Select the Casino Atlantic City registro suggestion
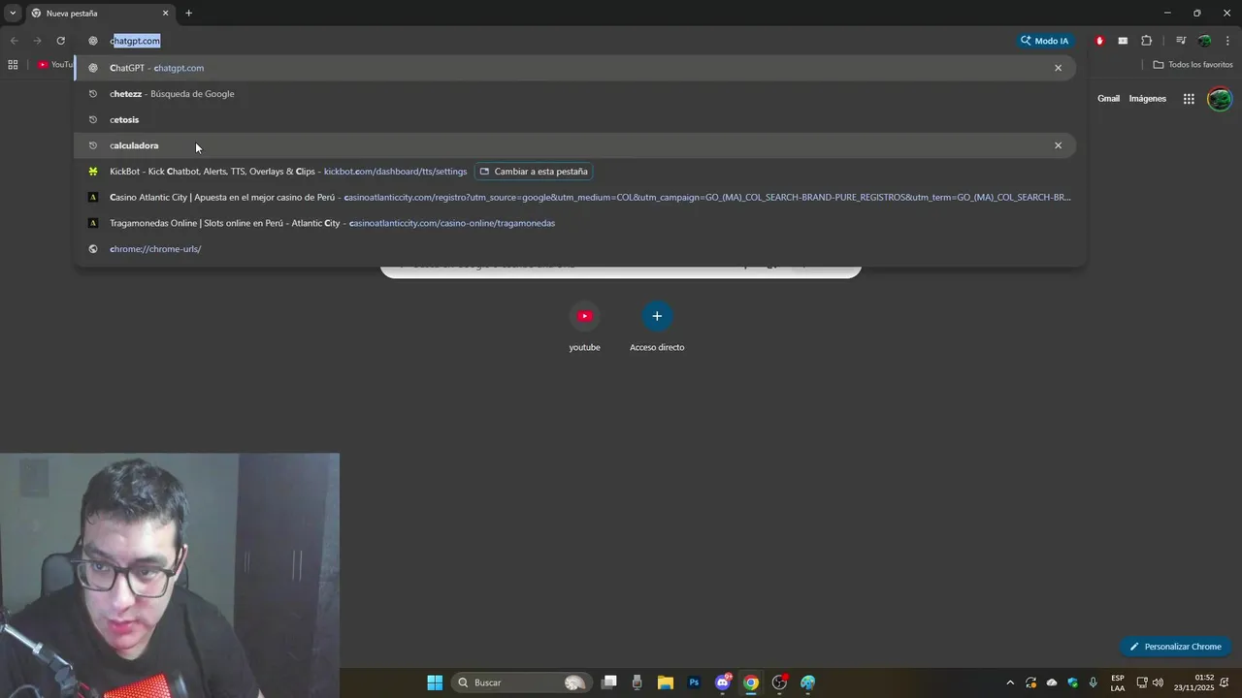Image resolution: width=1242 pixels, height=698 pixels. pos(576,197)
